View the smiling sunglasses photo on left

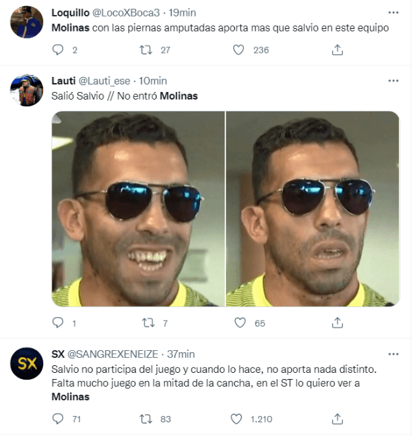point(138,209)
